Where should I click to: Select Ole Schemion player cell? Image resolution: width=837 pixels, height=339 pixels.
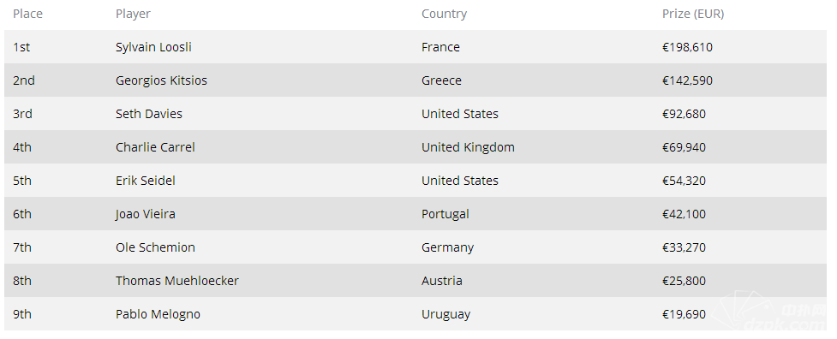click(155, 247)
